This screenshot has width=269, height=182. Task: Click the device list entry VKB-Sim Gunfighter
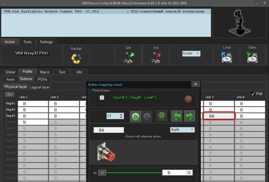pyautogui.click(x=106, y=12)
